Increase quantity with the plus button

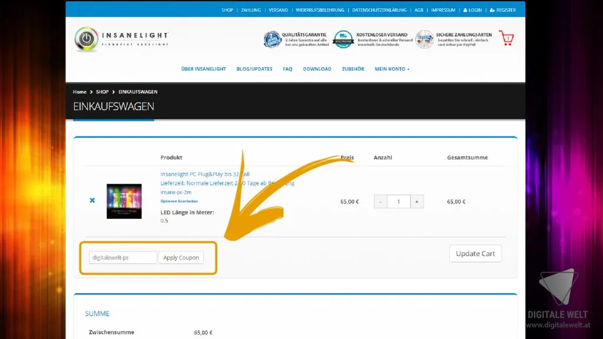pos(417,201)
